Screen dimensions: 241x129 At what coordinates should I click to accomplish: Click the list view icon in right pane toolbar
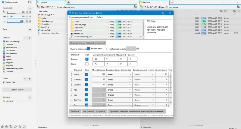[x=226, y=11]
